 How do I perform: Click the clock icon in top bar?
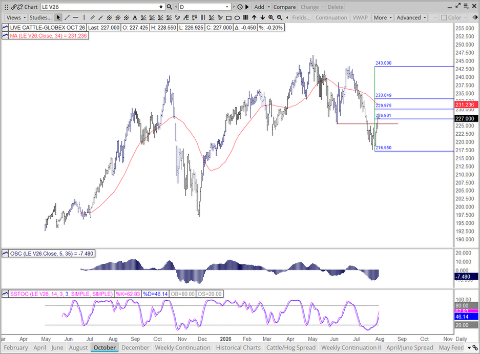[x=240, y=7]
